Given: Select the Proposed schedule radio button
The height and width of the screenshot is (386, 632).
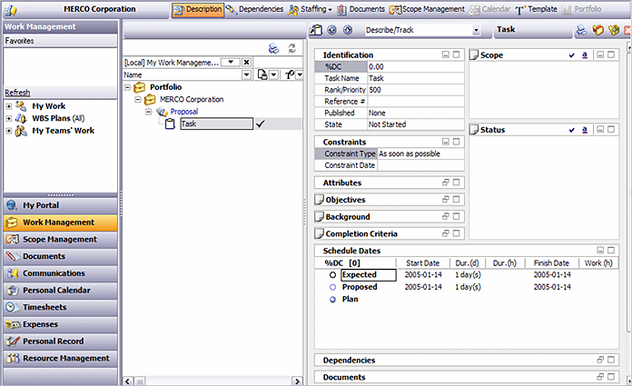Looking at the screenshot, I should tap(332, 287).
